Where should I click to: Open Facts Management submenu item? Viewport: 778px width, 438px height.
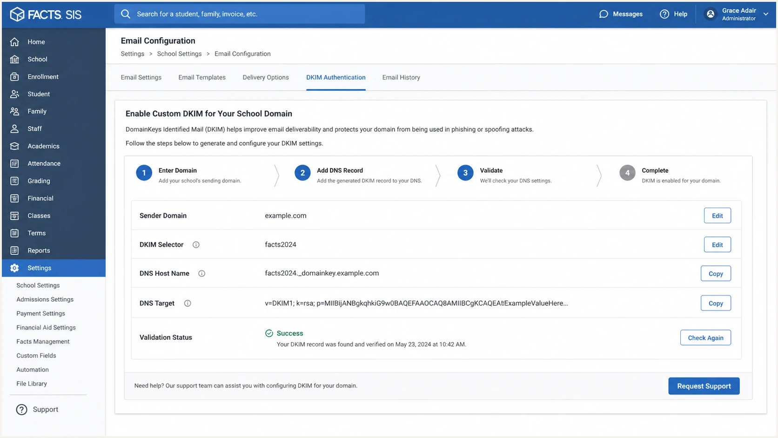click(x=43, y=342)
